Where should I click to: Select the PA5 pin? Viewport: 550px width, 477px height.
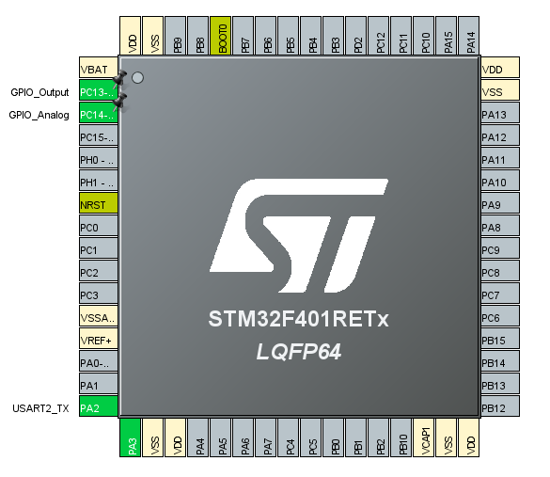[220, 437]
